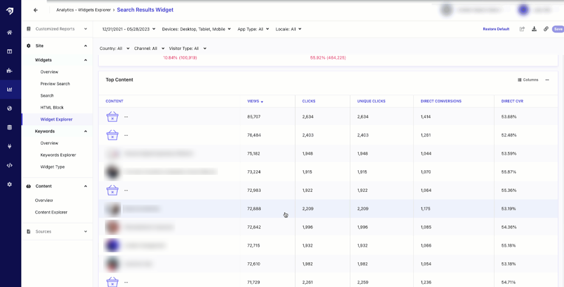Viewport: 564px width, 287px height.
Task: Open Content Explorer from the sidebar
Action: [51, 212]
